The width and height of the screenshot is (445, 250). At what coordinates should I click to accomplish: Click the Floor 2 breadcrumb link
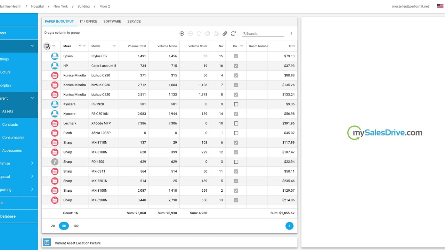(x=105, y=6)
